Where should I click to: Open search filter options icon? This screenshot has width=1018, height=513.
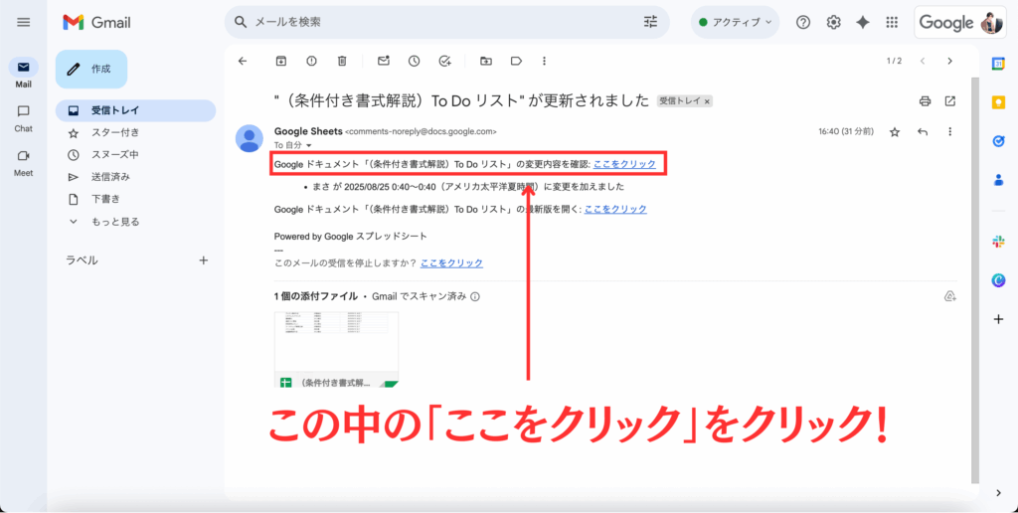click(650, 22)
